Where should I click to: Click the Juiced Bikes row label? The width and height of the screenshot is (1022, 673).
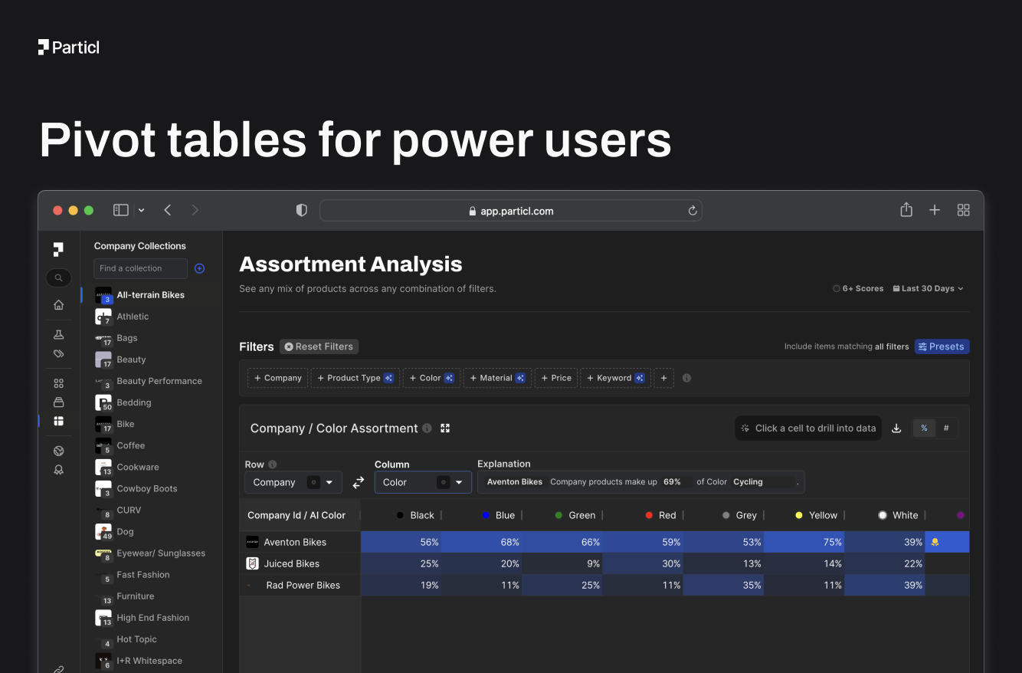point(291,563)
